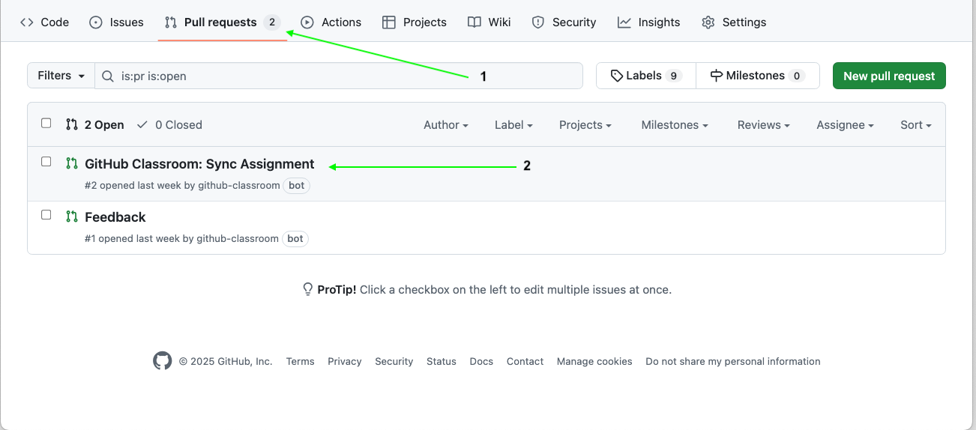Viewport: 976px width, 430px height.
Task: Go to the Wiki tab
Action: point(489,22)
